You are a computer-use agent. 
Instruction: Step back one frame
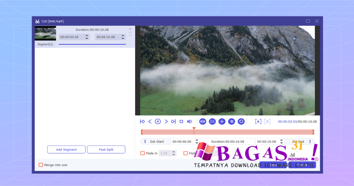(x=150, y=122)
